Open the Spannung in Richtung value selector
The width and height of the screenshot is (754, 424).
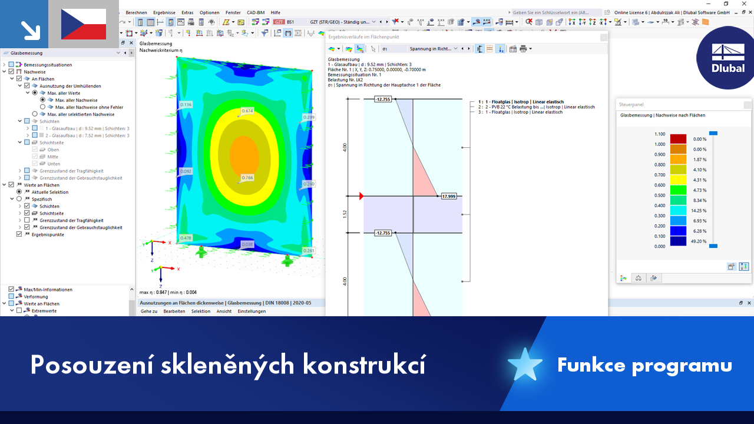[x=455, y=48]
